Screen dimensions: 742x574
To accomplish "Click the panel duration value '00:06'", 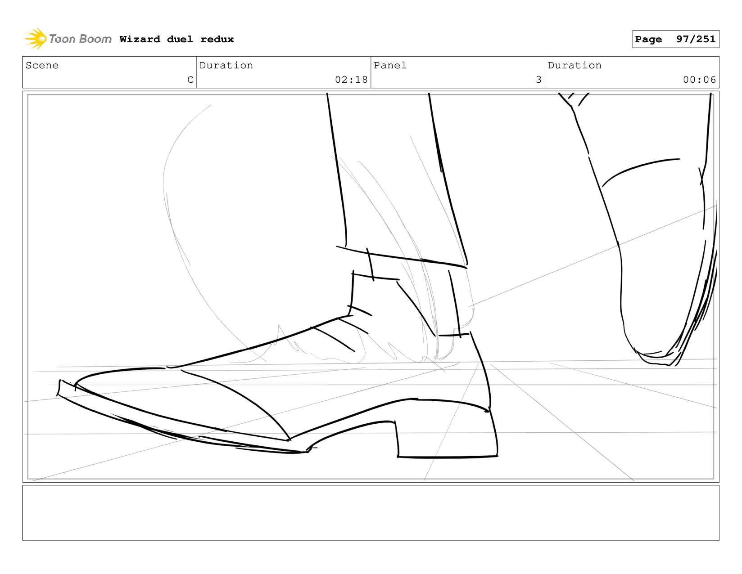I will point(699,80).
